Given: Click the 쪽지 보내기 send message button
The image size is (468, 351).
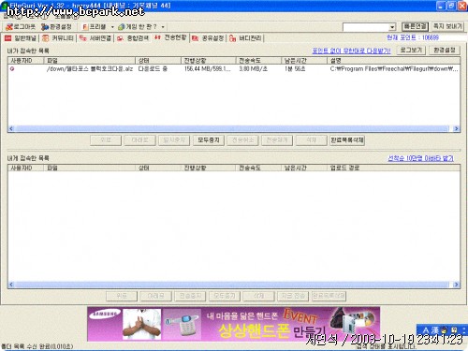Looking at the screenshot, I should point(447,27).
